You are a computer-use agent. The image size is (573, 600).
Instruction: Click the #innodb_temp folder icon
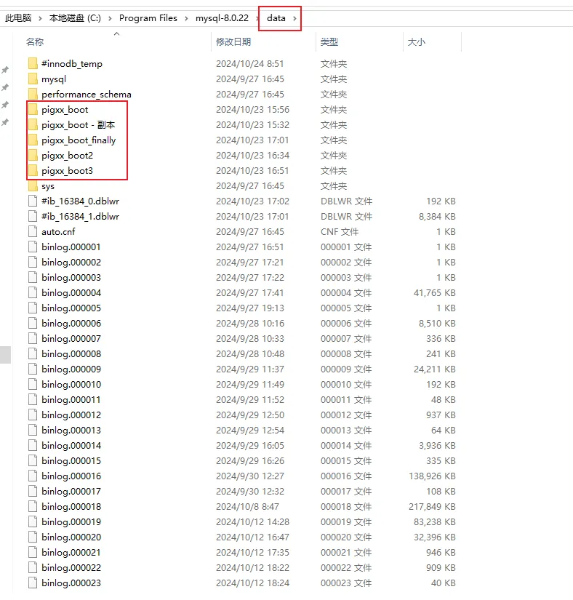(x=33, y=64)
